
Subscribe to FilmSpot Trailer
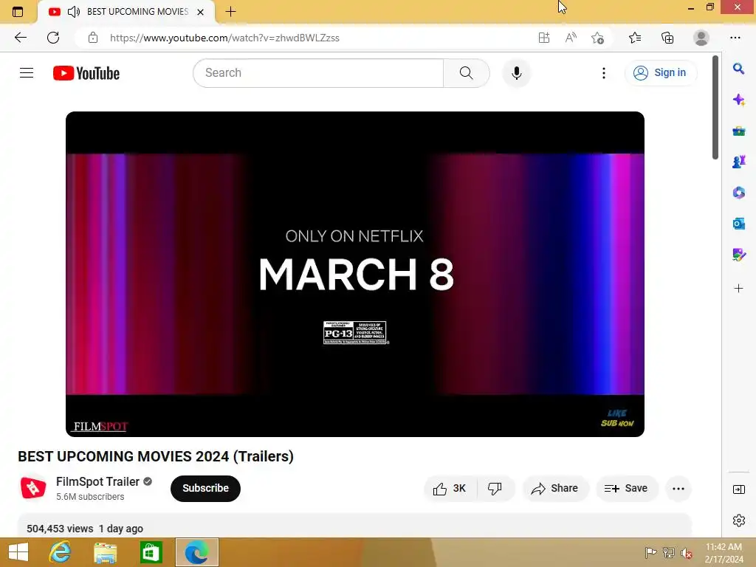tap(205, 489)
